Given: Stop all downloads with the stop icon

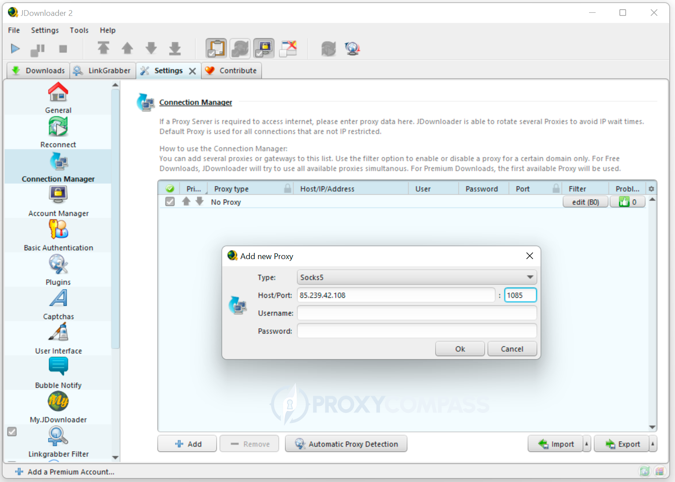Looking at the screenshot, I should click(63, 49).
